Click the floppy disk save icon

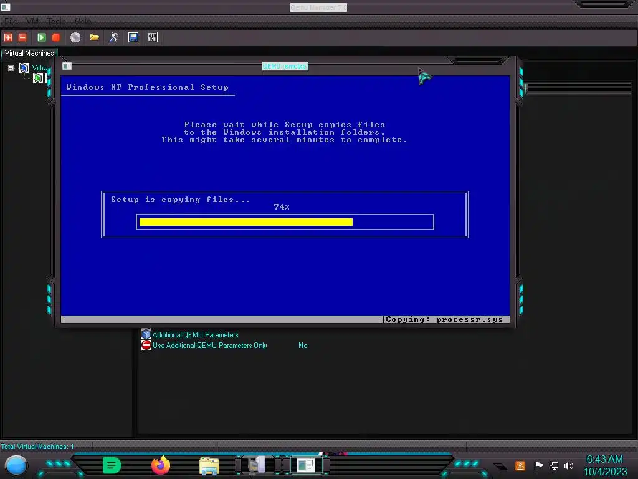[x=133, y=37]
